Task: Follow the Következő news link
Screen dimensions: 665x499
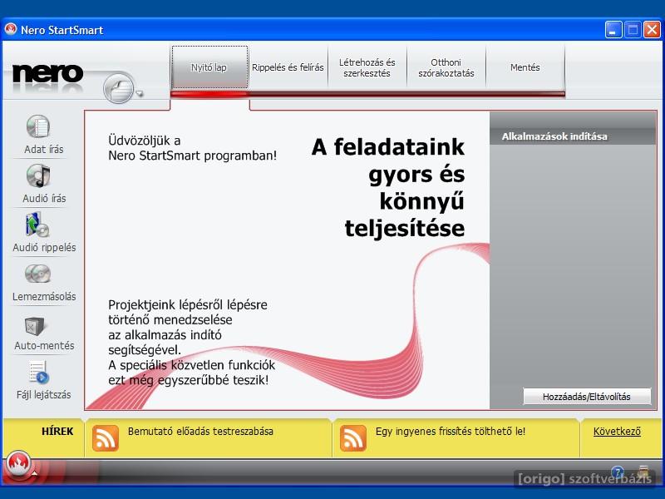Action: [x=617, y=432]
